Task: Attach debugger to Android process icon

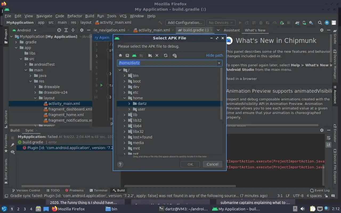Action: [282, 23]
